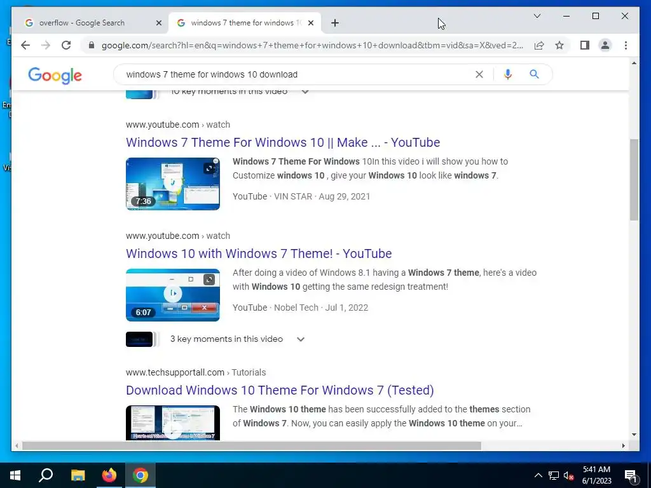This screenshot has height=488, width=651.
Task: Click YouTube · VIN STAR · Aug 29, 2021 text
Action: coord(301,196)
